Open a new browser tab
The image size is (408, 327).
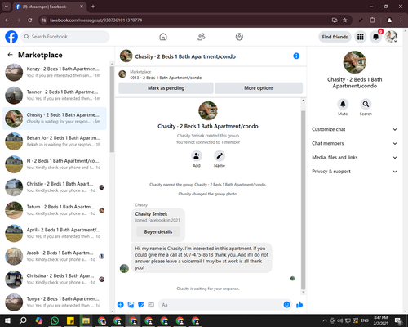93,7
